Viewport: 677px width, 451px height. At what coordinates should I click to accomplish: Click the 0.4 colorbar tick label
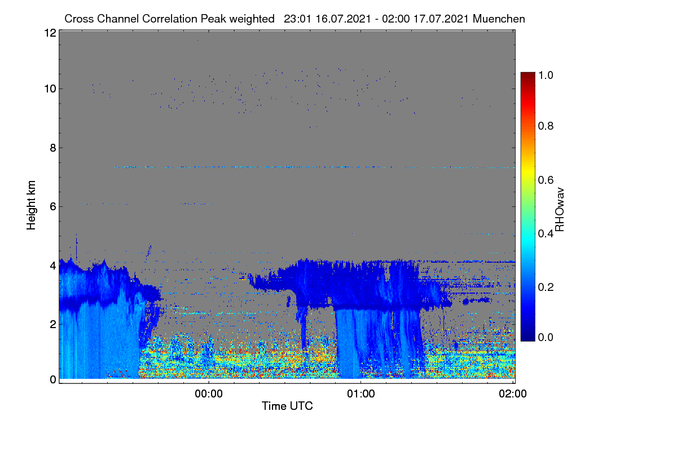pos(546,233)
